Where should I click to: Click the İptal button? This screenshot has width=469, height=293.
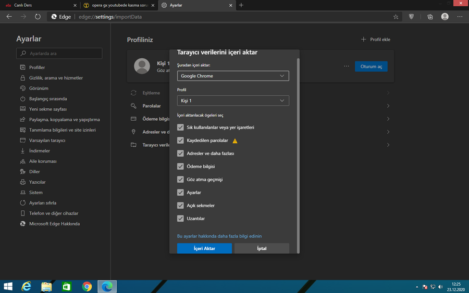262,248
